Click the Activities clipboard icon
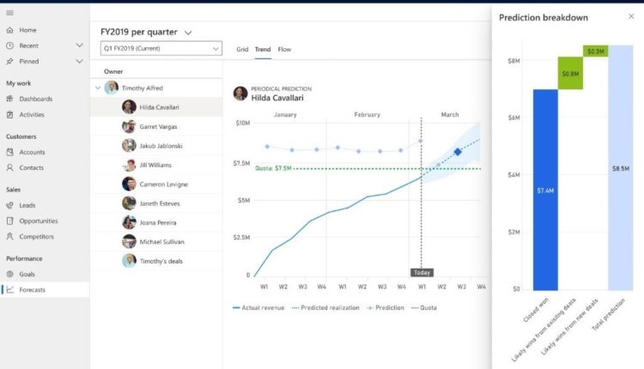The height and width of the screenshot is (369, 644). 9,114
